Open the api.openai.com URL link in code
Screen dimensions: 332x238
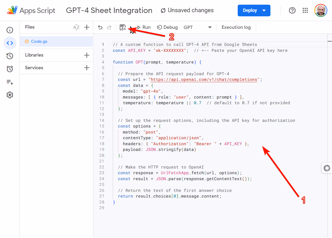pyautogui.click(x=204, y=80)
